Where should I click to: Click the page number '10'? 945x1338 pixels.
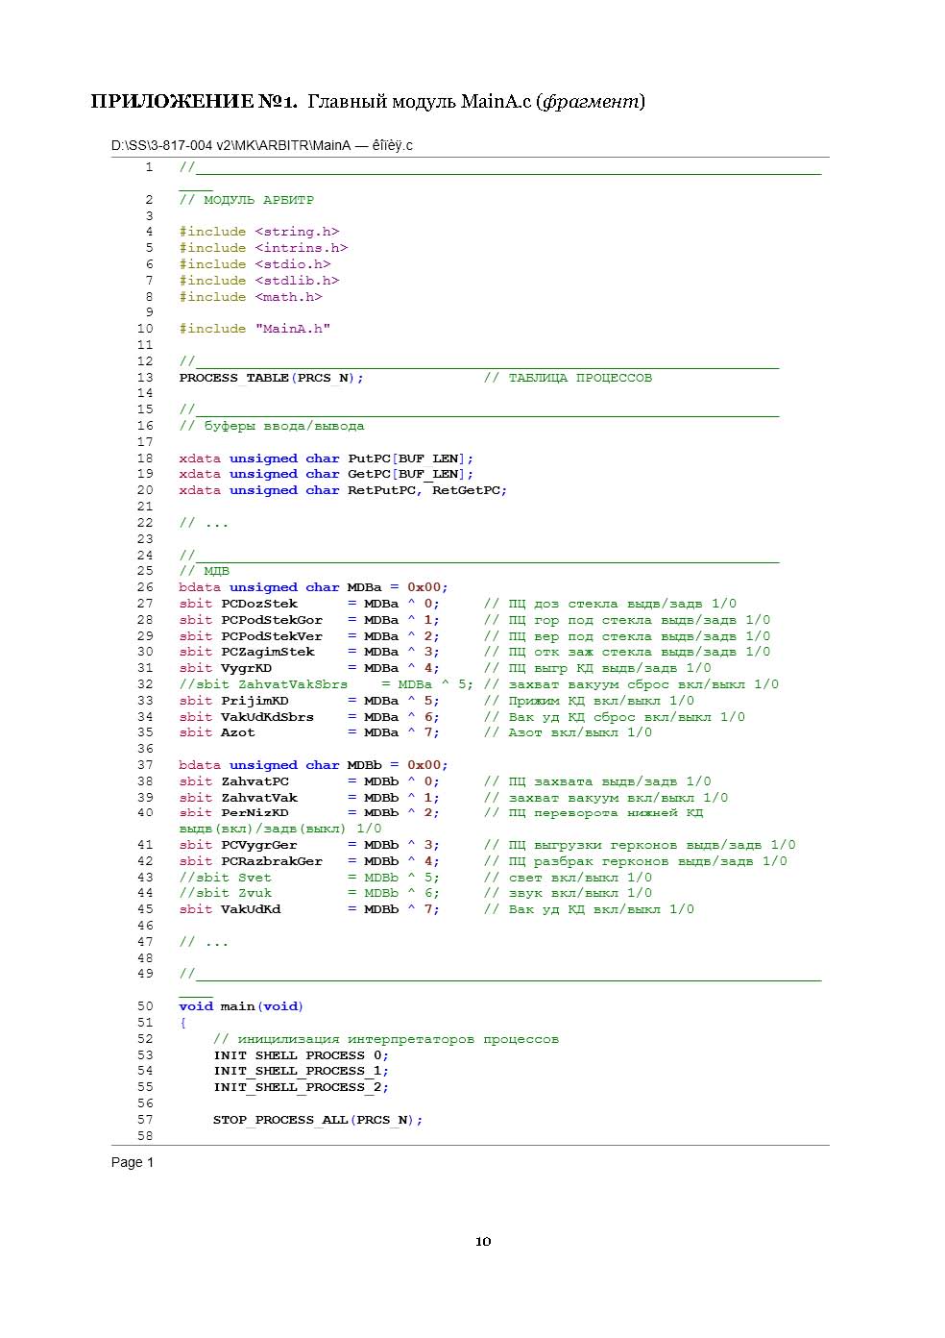pos(483,1242)
